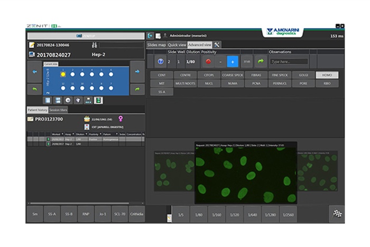Open the wrench tools tab icon
Viewport: 370px width, 247px height.
pyautogui.click(x=217, y=45)
